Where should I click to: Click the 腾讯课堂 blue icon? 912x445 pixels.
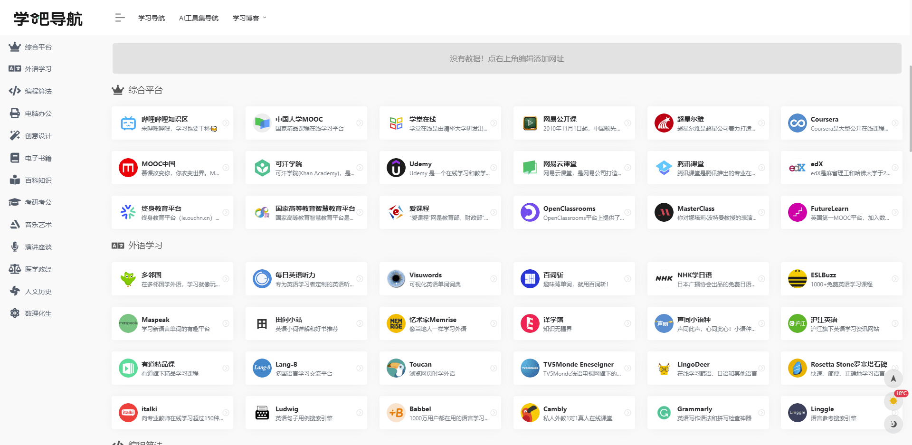(x=664, y=168)
